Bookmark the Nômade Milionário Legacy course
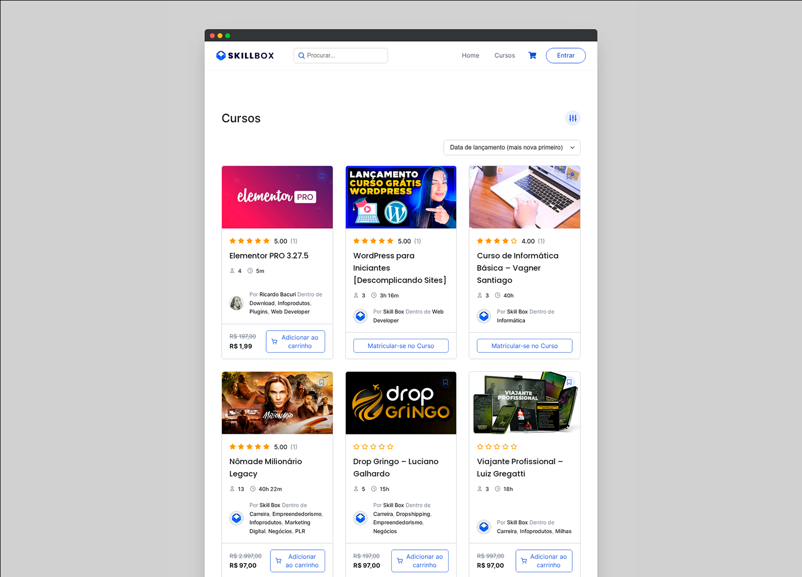 pos(322,382)
